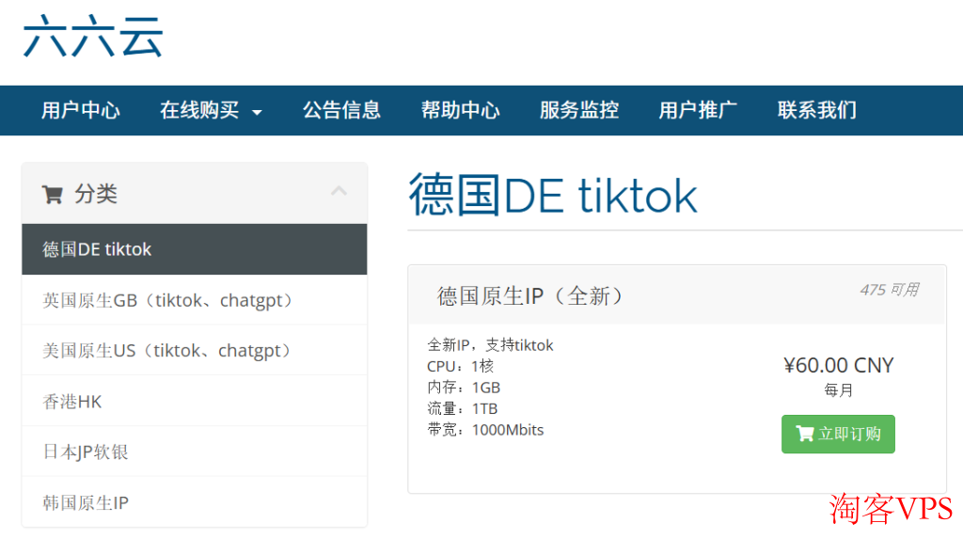The width and height of the screenshot is (963, 539).
Task: Click 联系我们 in the navigation bar
Action: [816, 111]
